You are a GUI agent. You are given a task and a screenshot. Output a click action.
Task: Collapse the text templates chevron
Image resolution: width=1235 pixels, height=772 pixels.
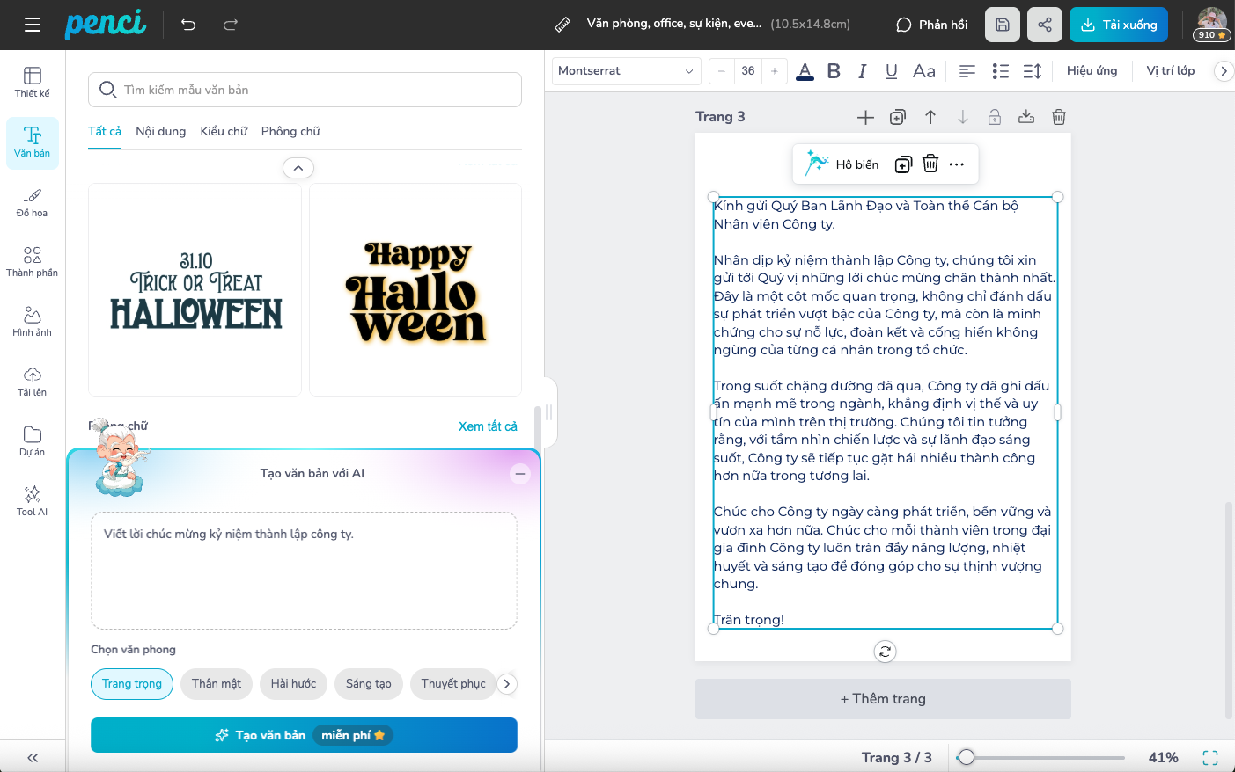point(298,168)
